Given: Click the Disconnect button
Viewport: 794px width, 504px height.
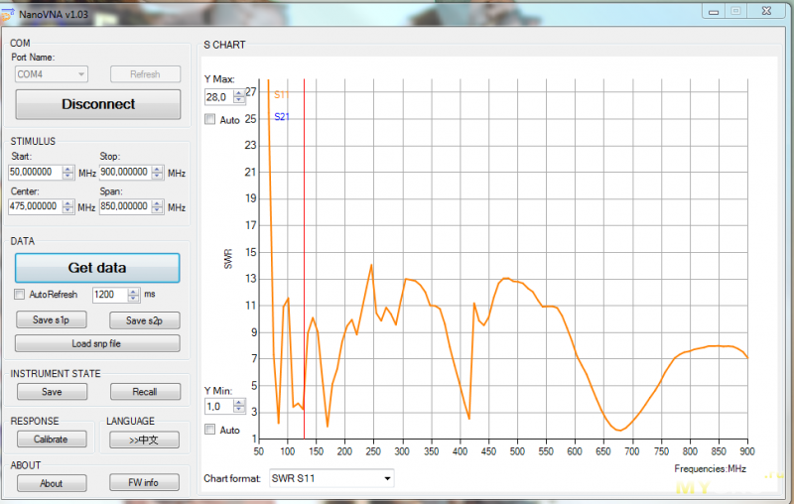Looking at the screenshot, I should tap(97, 104).
